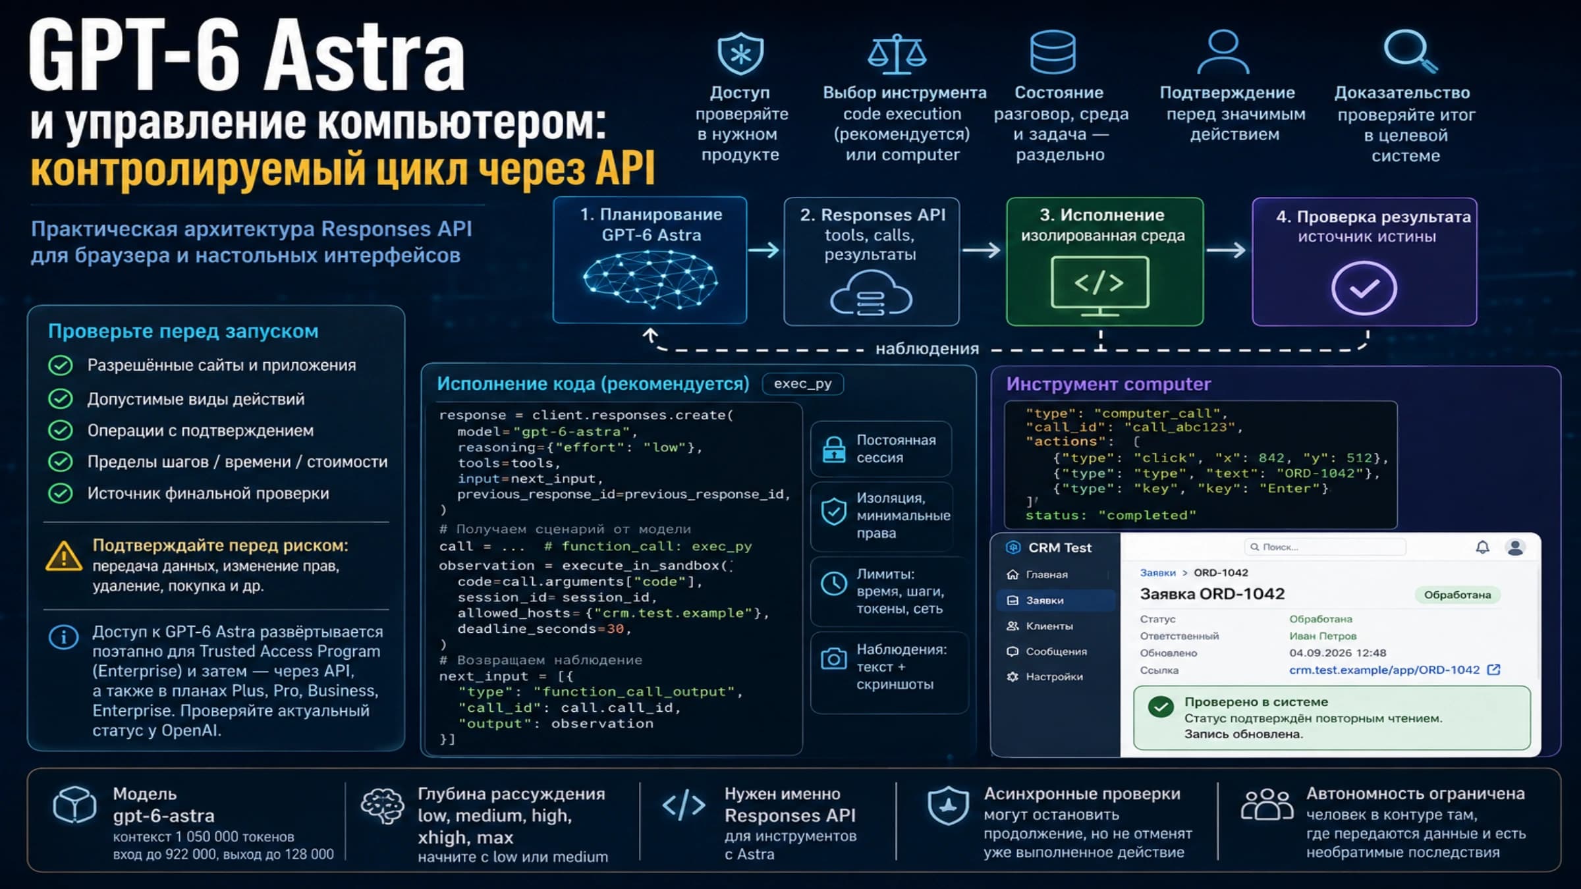
Task: Open Сообщения in CRM Test sidebar
Action: pos(1055,652)
